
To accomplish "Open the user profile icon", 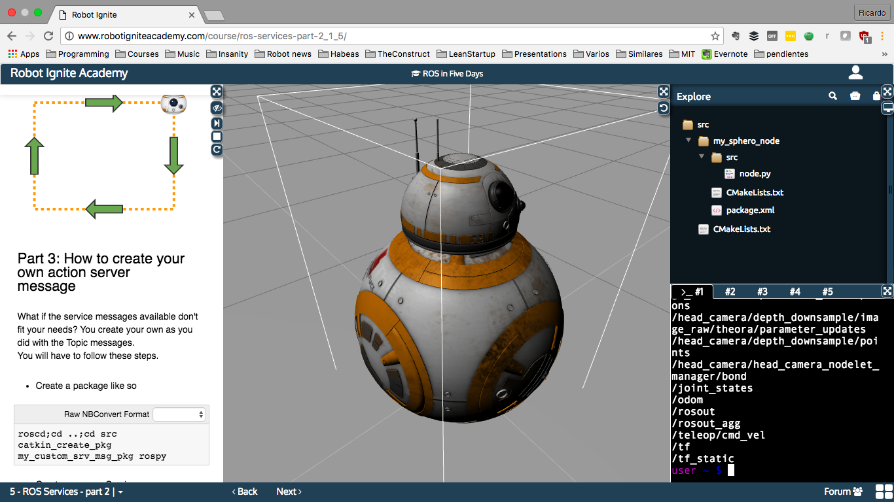I will coord(855,73).
